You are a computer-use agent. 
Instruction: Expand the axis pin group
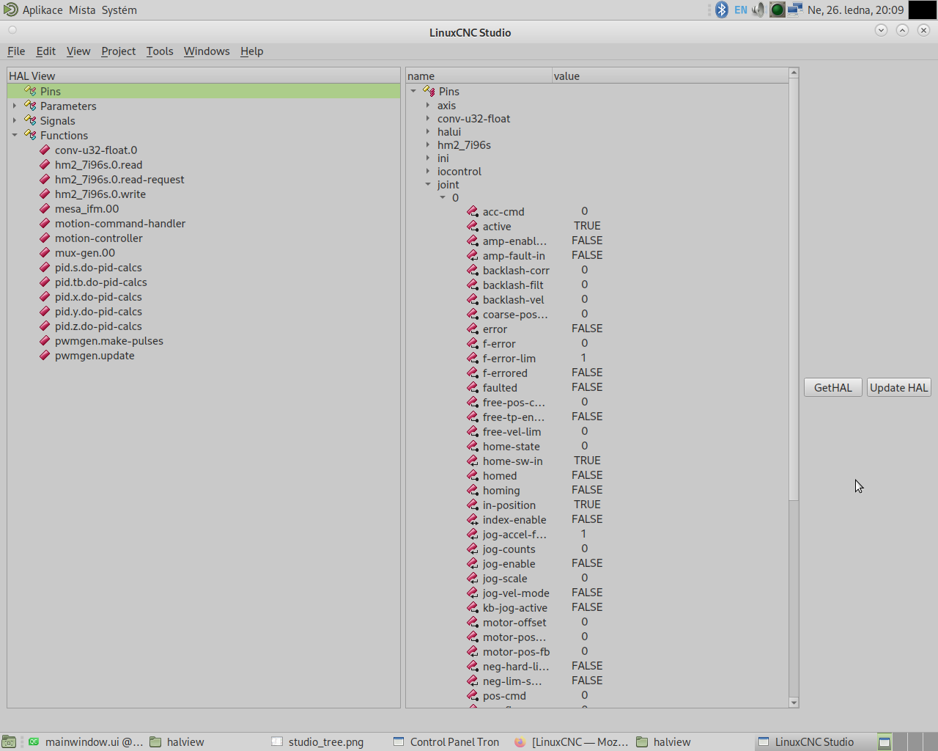(428, 105)
